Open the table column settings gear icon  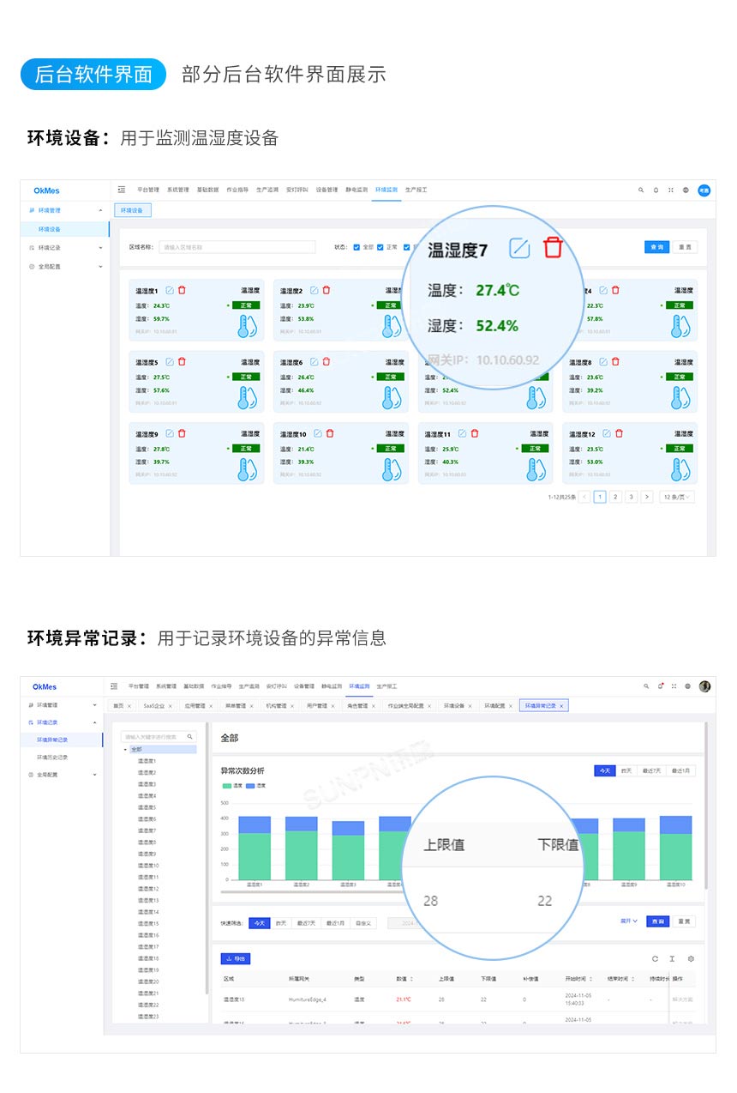[x=692, y=957]
